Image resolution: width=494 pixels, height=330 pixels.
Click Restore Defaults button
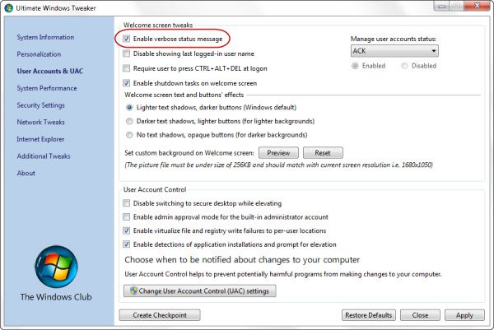[369, 315]
